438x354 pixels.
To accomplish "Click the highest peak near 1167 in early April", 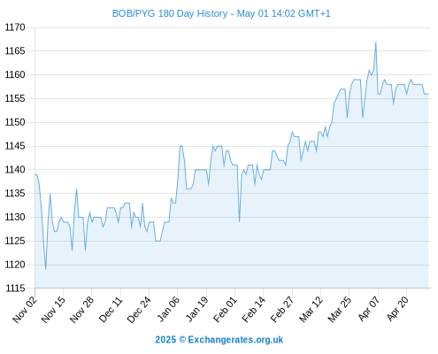I will 375,42.
